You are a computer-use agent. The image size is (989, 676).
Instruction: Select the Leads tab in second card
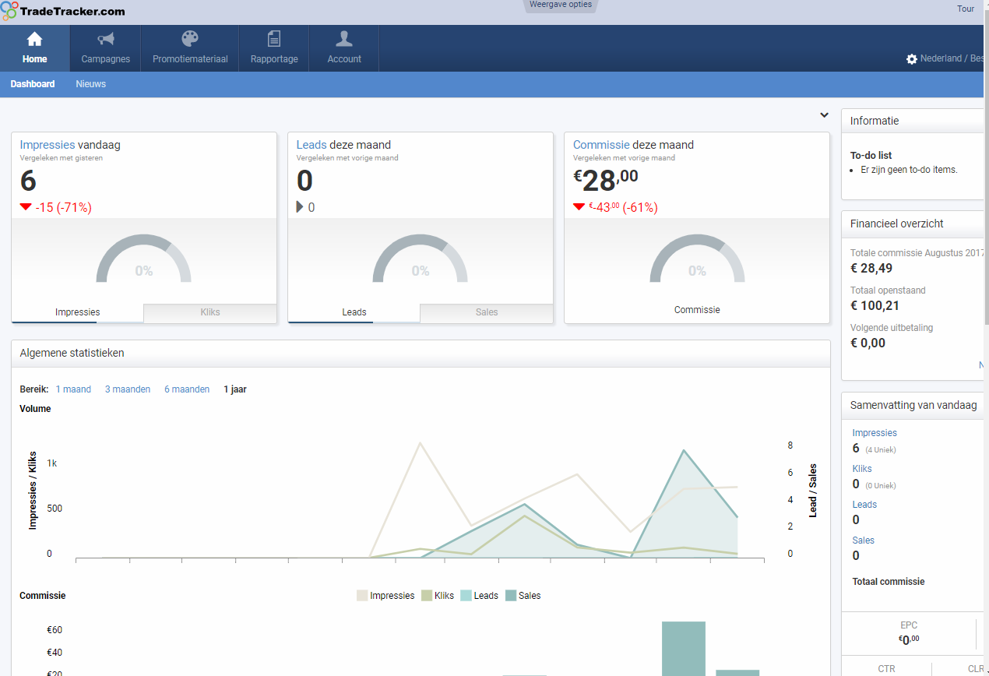(x=354, y=312)
